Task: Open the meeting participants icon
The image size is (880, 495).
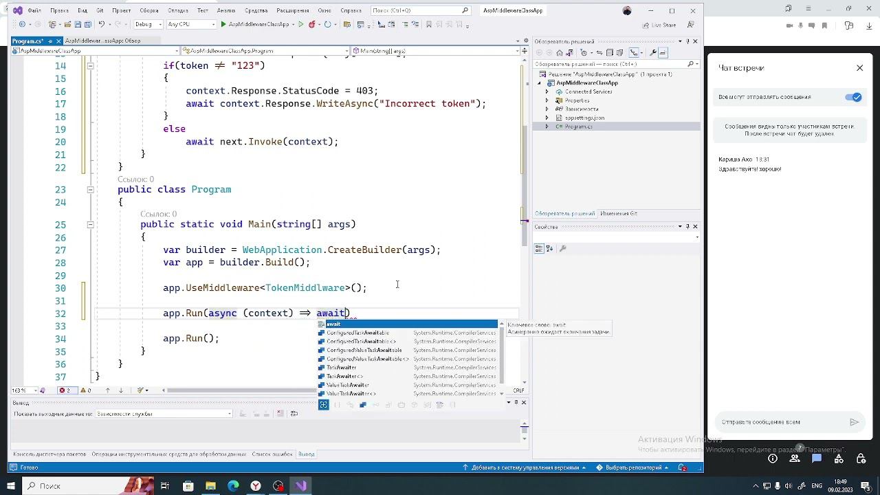Action: pyautogui.click(x=795, y=459)
